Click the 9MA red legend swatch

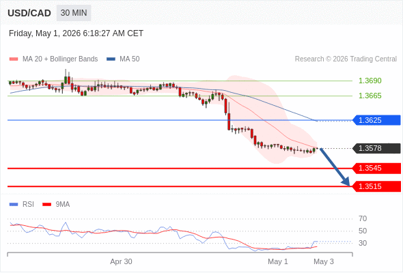(x=46, y=205)
